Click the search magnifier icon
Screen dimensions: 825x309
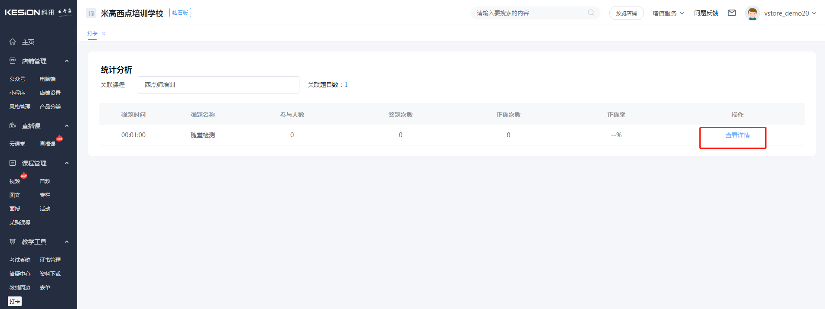591,13
